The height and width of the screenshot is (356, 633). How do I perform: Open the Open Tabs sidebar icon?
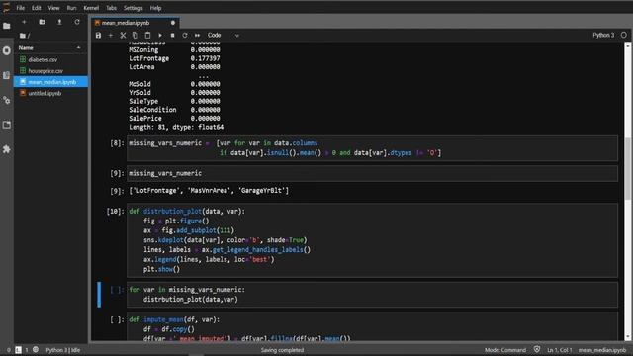(x=7, y=125)
